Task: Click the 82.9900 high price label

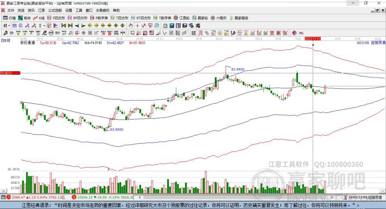Action: click(x=238, y=69)
